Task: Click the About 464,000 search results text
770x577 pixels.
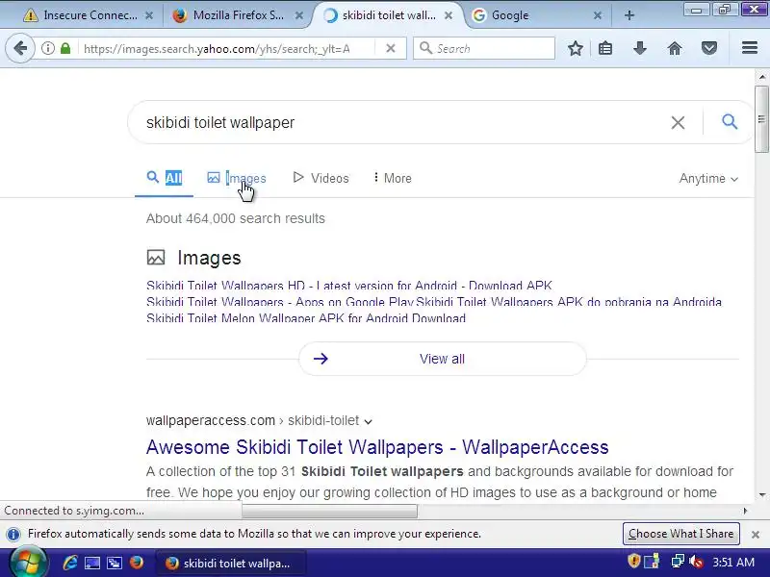Action: click(x=236, y=218)
